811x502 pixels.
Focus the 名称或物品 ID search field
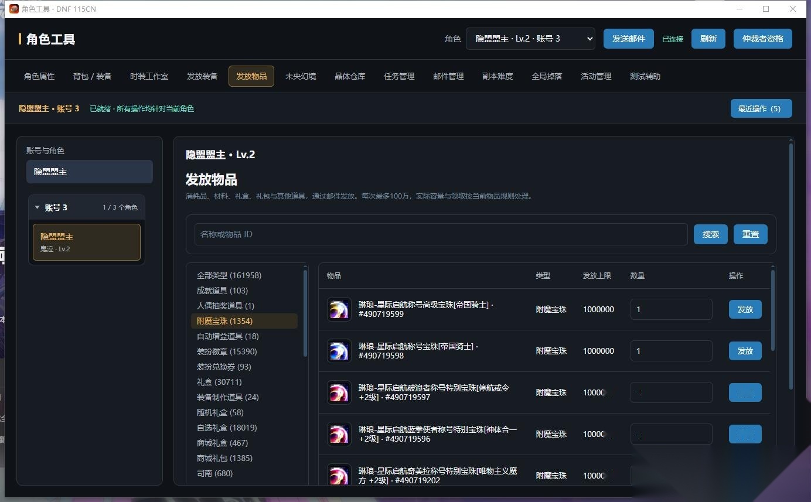pyautogui.click(x=441, y=234)
